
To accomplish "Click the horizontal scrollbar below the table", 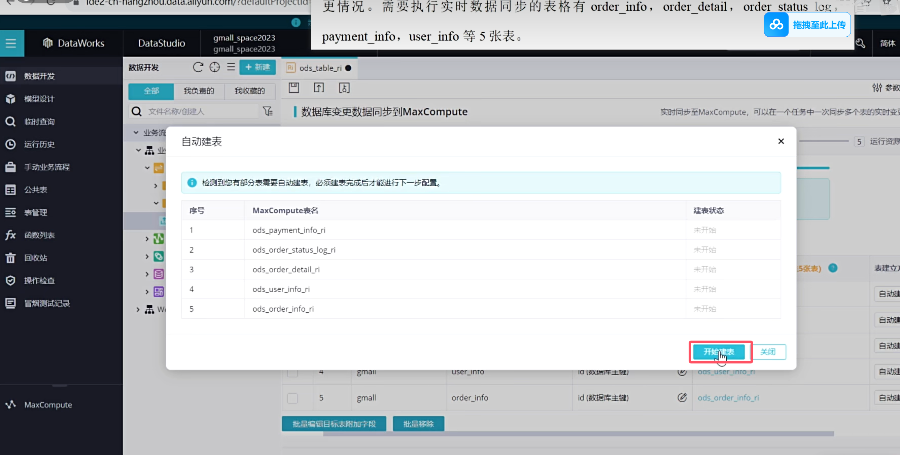I will click(x=578, y=434).
